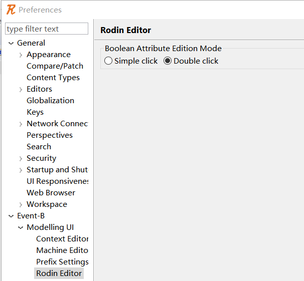Screen dimensions: 304x281
Task: Open the General preferences page
Action: [x=31, y=43]
